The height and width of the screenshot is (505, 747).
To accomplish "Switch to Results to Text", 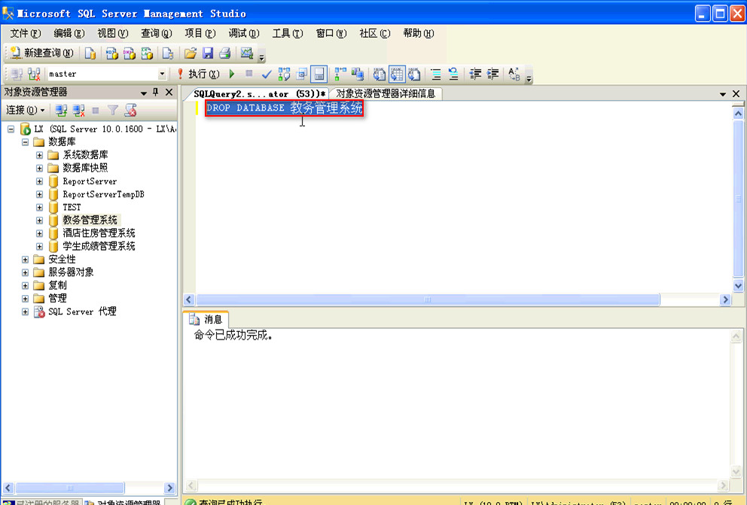I will click(380, 74).
